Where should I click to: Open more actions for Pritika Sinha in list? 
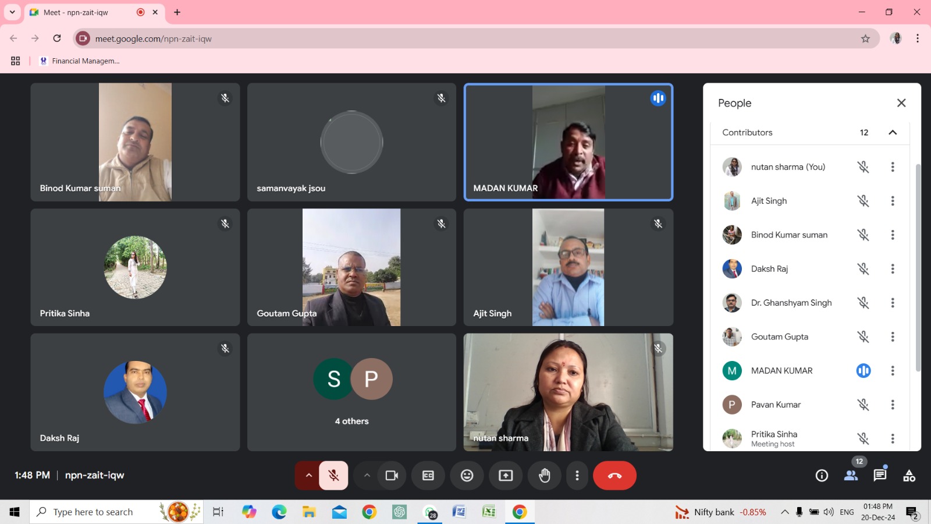coord(893,438)
